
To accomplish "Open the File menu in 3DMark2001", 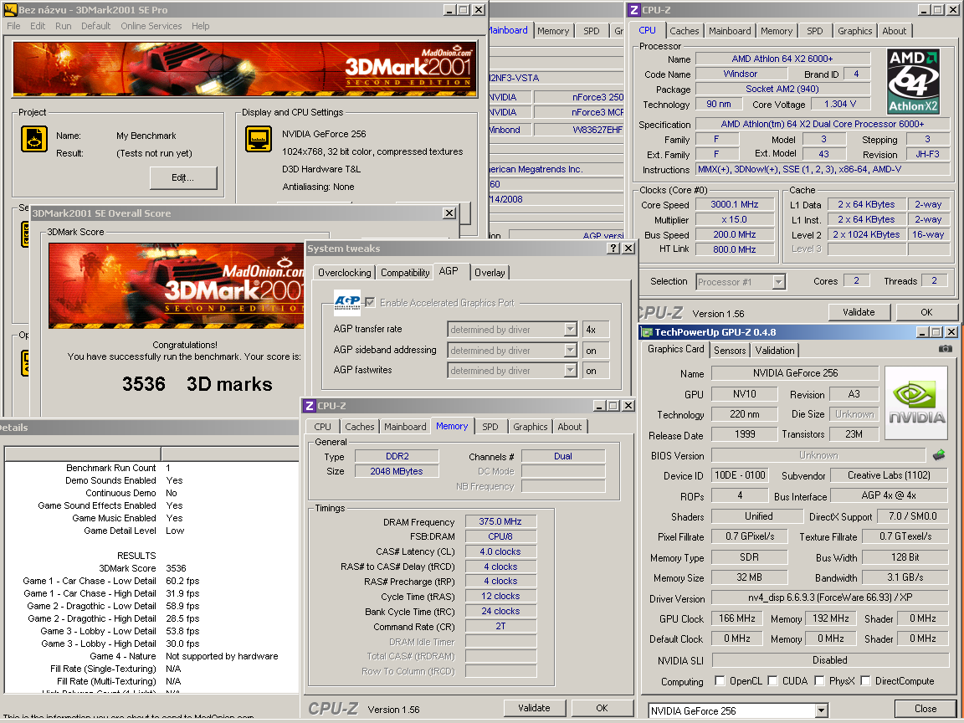I will point(13,26).
